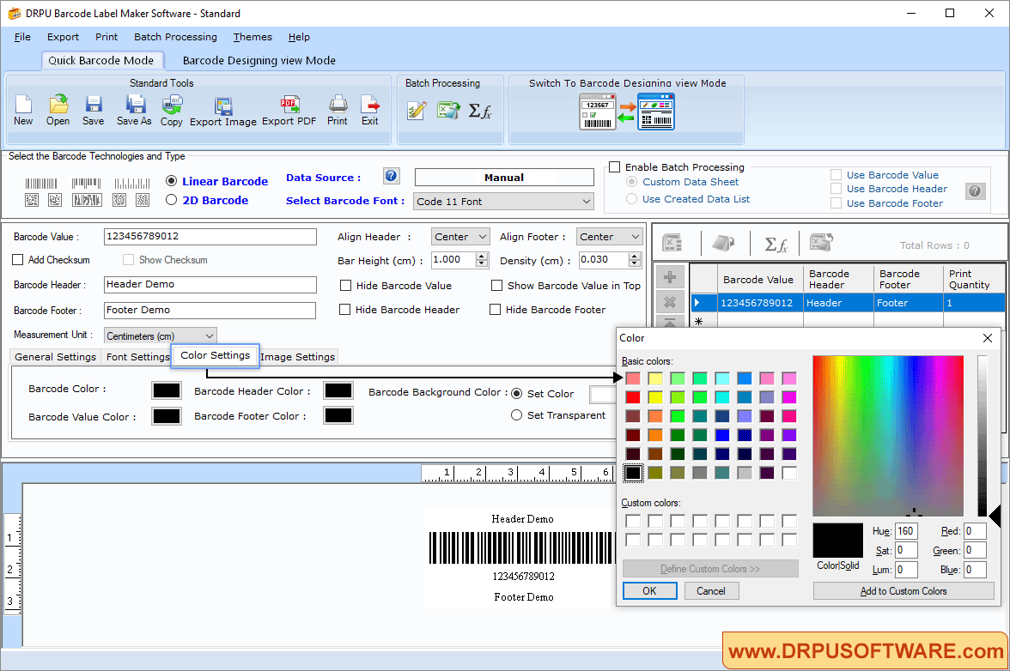Screen dimensions: 1010x671
Task: Click Barcode Header Color swatch
Action: [x=338, y=390]
